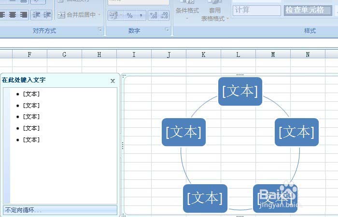Click the 合并后居中 merge and center button
Screen dimensions: 338x217
(77, 14)
